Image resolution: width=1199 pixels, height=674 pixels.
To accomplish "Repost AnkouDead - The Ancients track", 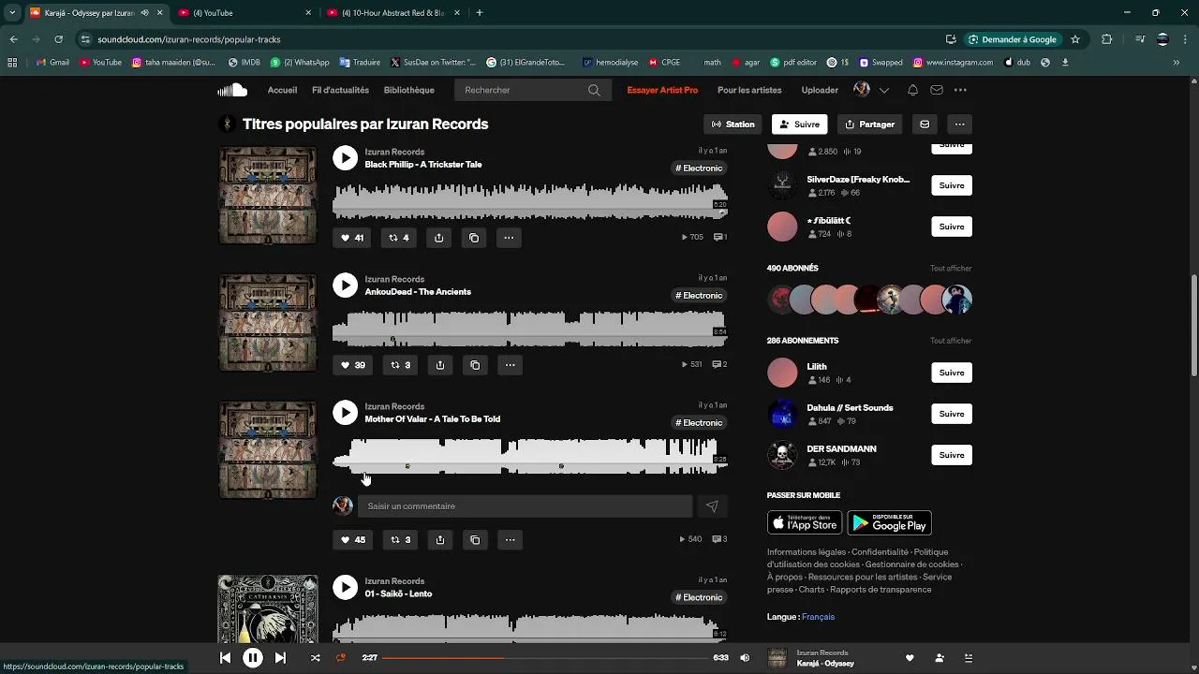I will pos(400,365).
